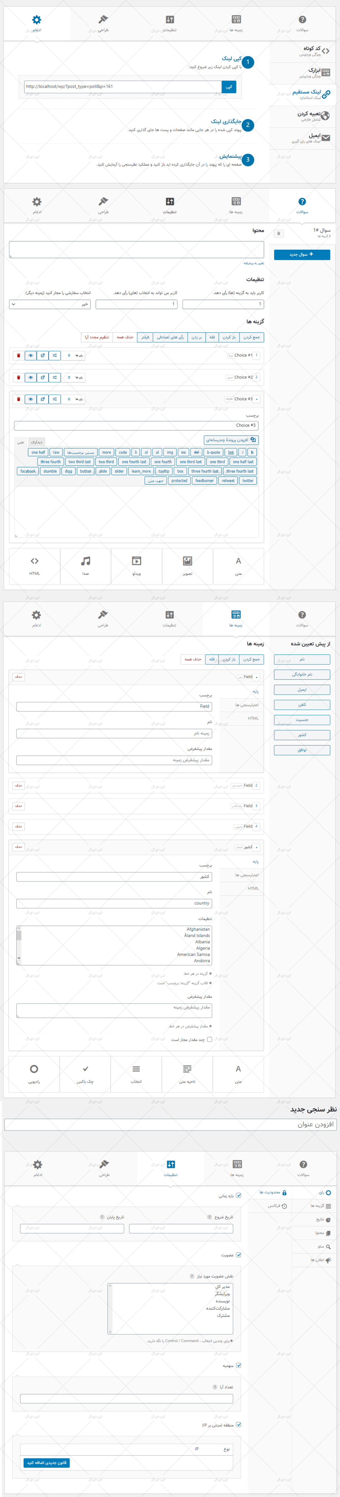
Task: Collapse the کشور field panel
Action: coord(257,847)
